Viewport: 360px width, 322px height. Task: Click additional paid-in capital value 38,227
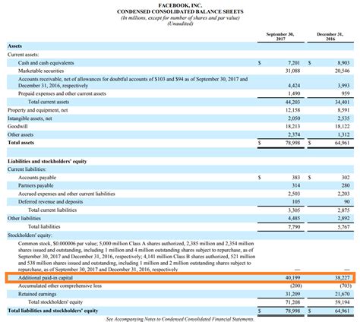pyautogui.click(x=343, y=278)
